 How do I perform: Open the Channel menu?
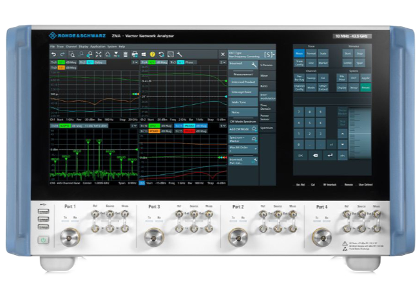tap(72, 46)
